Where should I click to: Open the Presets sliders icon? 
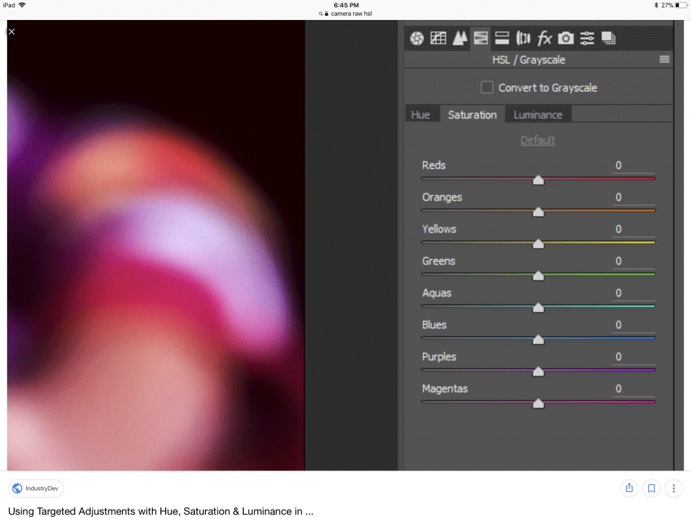(x=587, y=38)
